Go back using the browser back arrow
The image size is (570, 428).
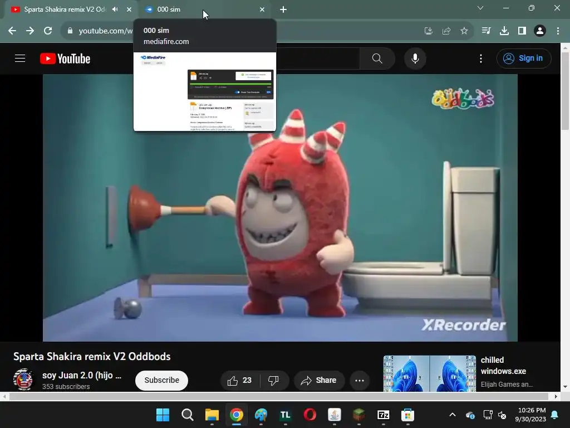coord(12,31)
